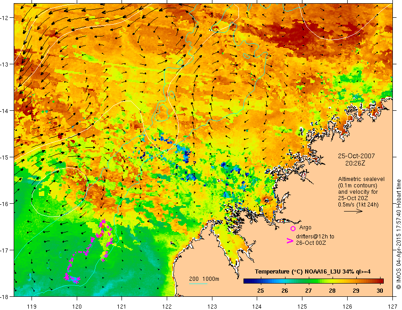Select the time label 20:26Z
This screenshot has width=402, height=310.
click(355, 163)
